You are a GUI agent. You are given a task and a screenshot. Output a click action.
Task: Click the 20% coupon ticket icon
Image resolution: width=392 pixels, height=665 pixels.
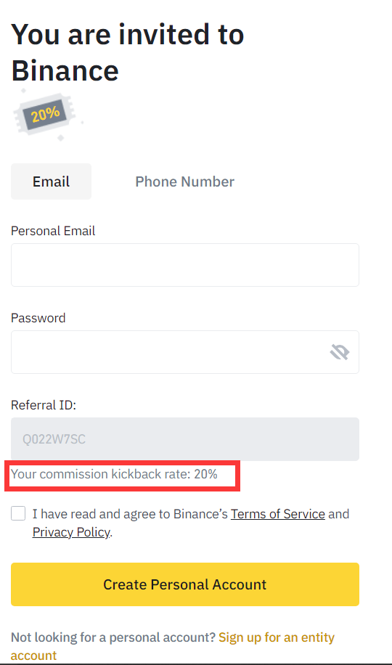click(46, 115)
